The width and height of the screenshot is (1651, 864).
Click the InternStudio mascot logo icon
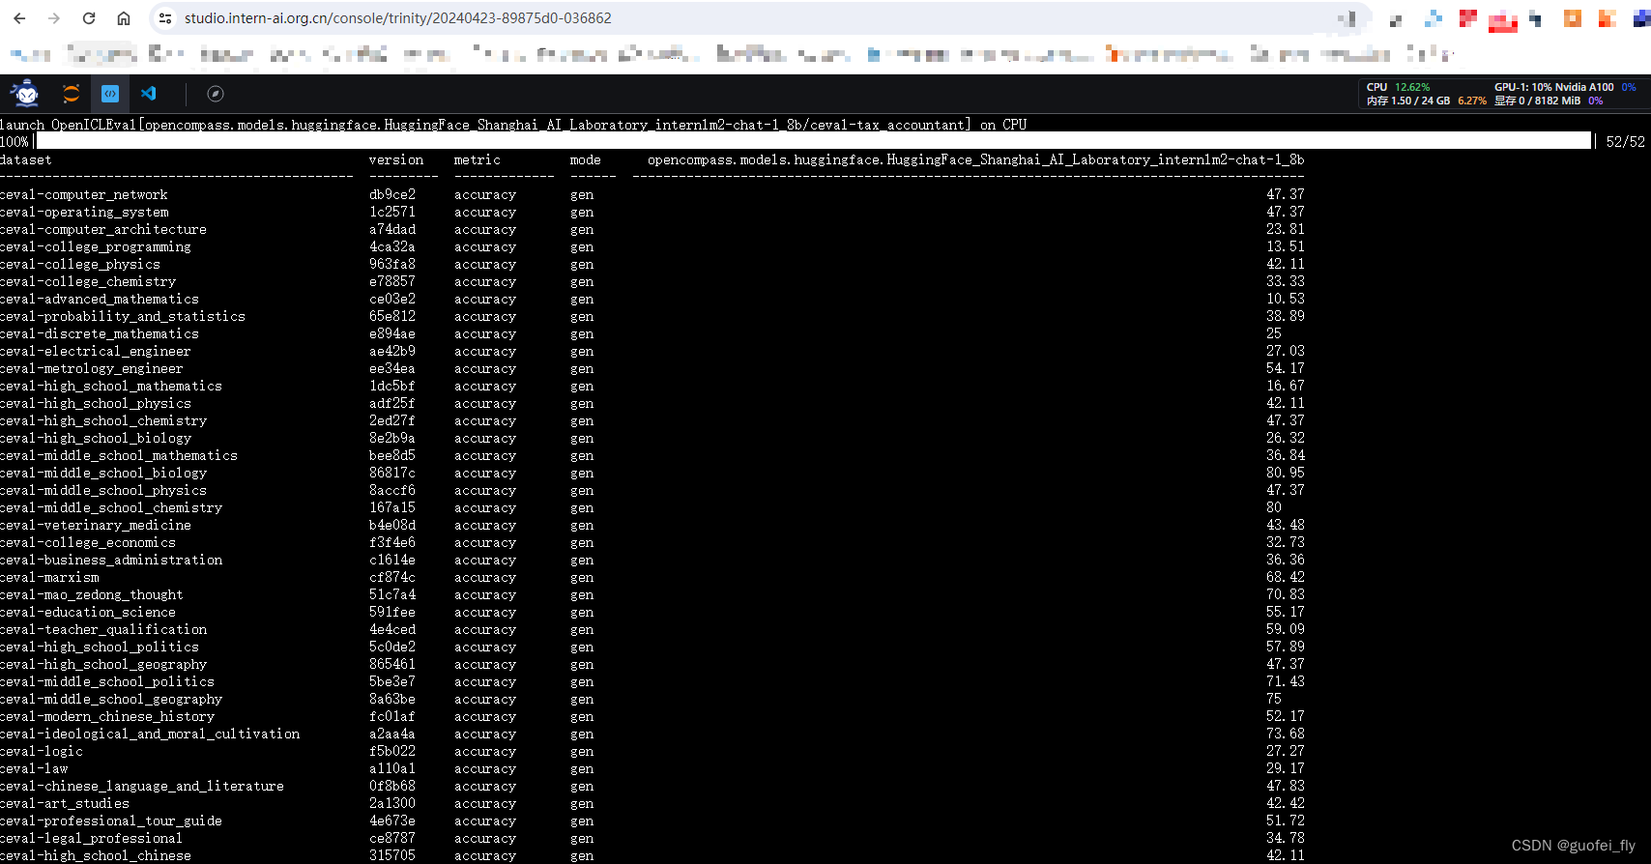[x=25, y=94]
